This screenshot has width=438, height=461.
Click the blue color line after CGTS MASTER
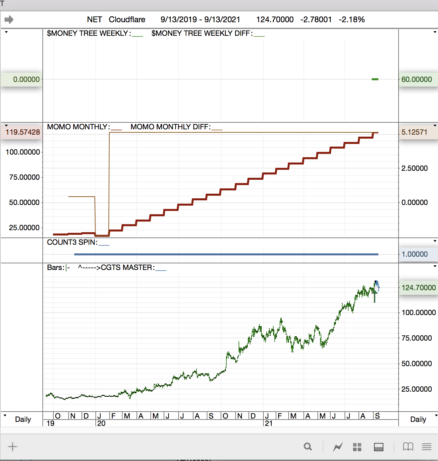[x=161, y=270]
